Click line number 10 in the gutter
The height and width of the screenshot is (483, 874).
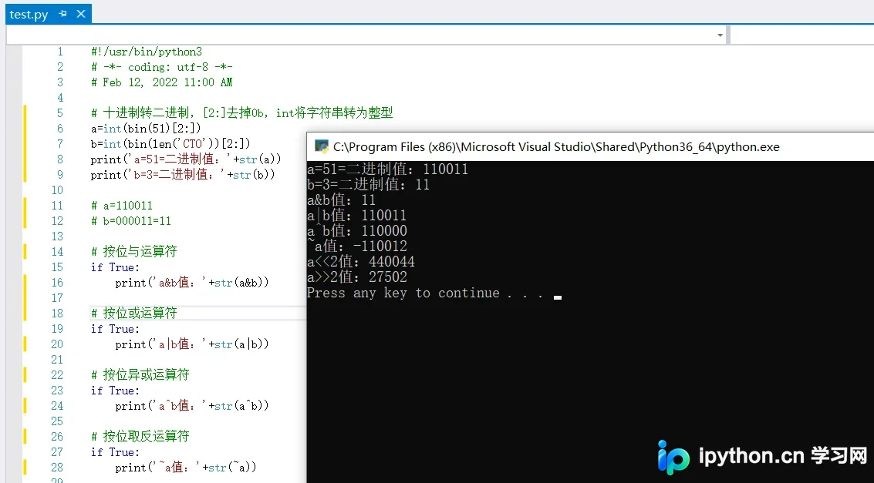(57, 190)
